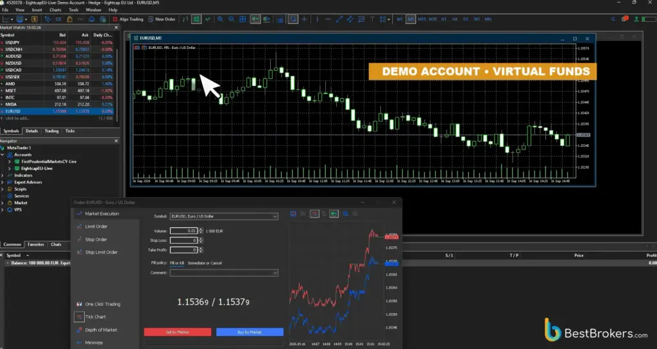Select the crosshair tool in toolbar
The width and height of the screenshot is (657, 349).
pyautogui.click(x=304, y=19)
